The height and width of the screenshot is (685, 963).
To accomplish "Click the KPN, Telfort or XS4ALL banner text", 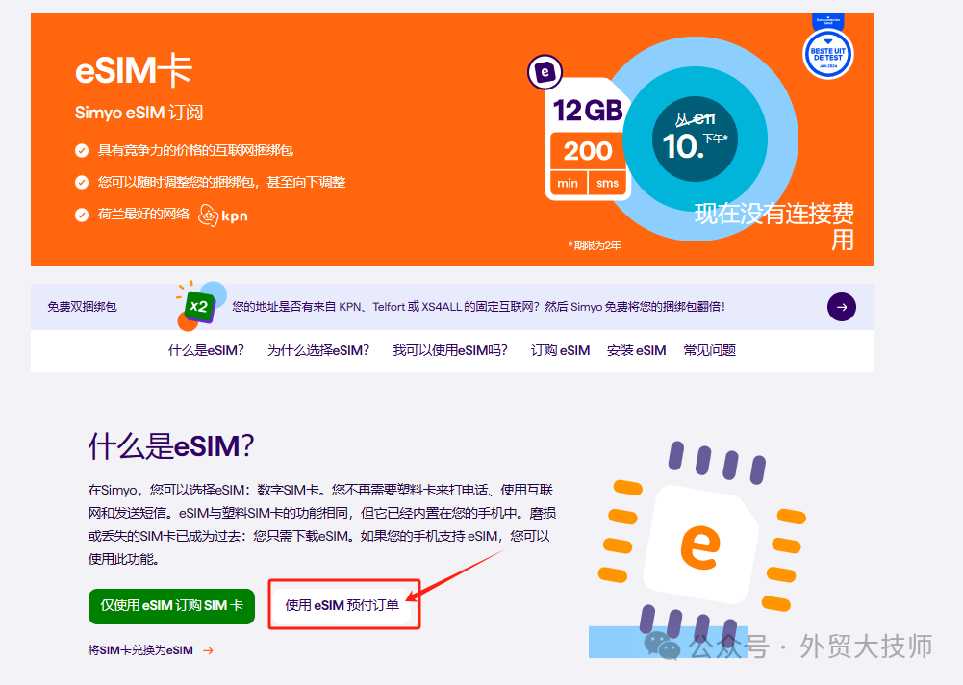I will point(478,307).
